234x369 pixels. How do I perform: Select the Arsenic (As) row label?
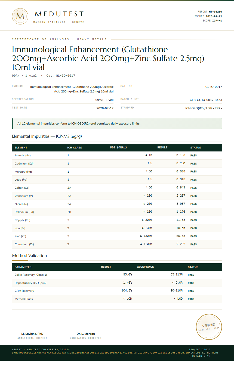pyautogui.click(x=23, y=155)
